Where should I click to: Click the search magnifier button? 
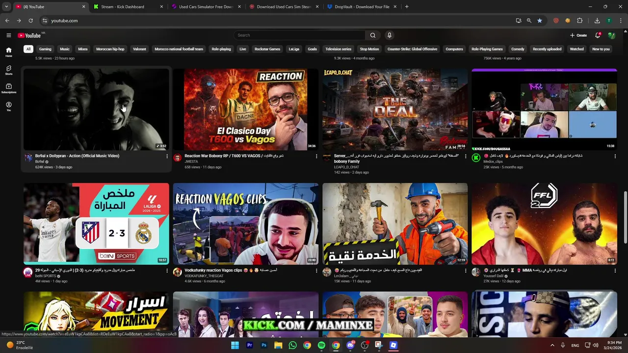coord(373,35)
